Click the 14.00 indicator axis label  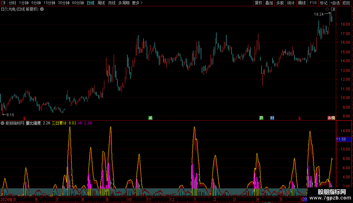point(345,131)
